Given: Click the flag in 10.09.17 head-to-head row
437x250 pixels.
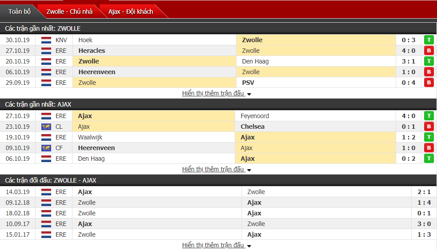Looking at the screenshot, I should click(46, 224).
